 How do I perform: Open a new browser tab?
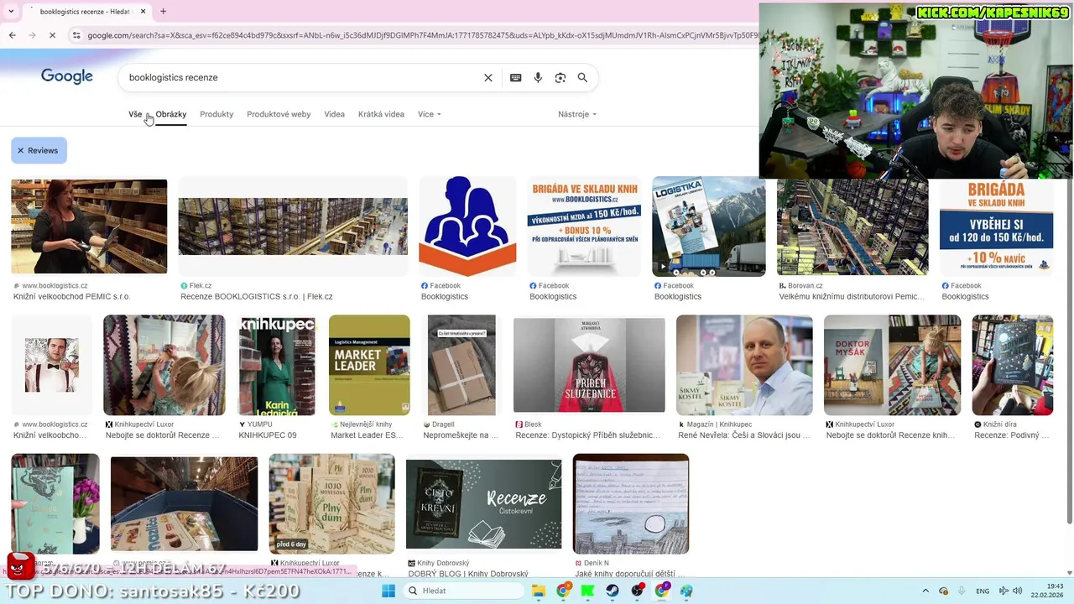tap(163, 12)
